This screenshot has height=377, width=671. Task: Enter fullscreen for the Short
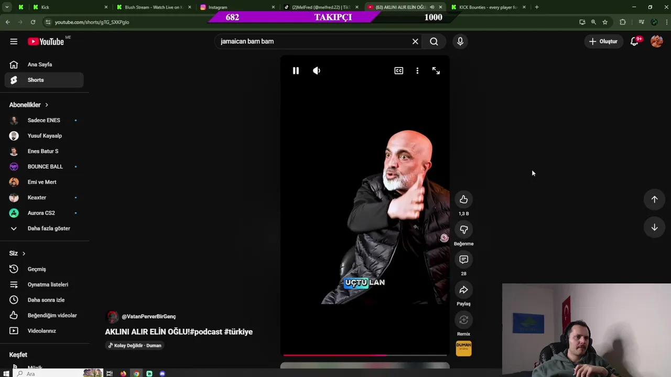[x=436, y=71]
